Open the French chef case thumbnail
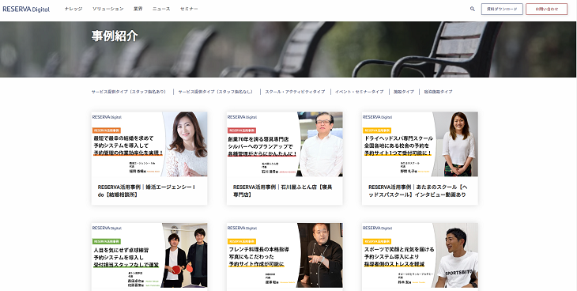Image resolution: width=577 pixels, height=291 pixels. 285,255
